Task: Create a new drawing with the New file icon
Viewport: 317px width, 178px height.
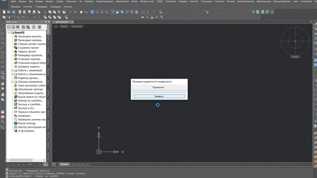Action: click(4, 12)
